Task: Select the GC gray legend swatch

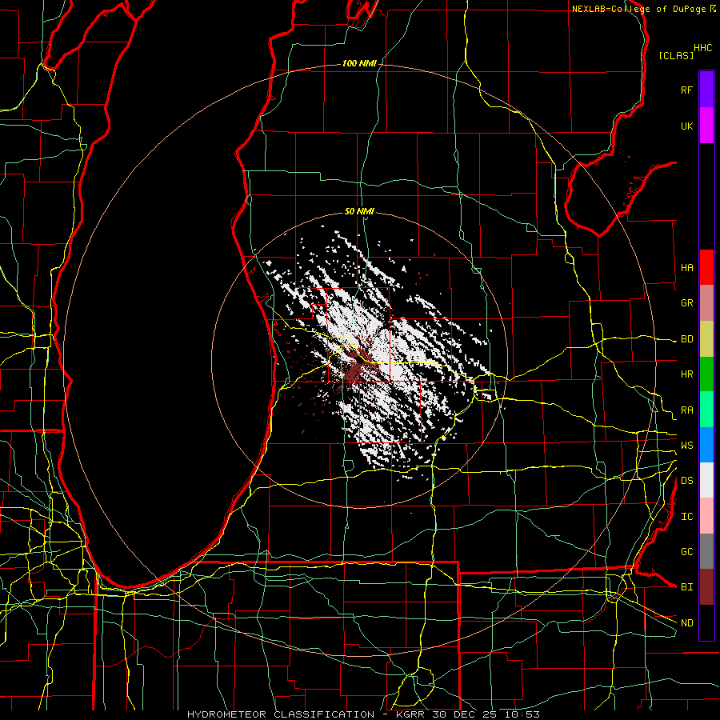Action: click(706, 551)
